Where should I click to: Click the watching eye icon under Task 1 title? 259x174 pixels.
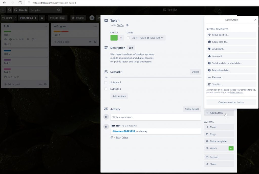pyautogui.click(x=127, y=25)
